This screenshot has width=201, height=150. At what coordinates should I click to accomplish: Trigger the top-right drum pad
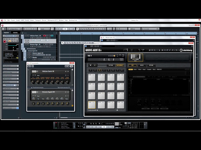[x=121, y=77]
